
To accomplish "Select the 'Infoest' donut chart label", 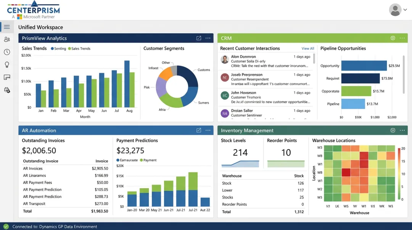I will tap(153, 68).
